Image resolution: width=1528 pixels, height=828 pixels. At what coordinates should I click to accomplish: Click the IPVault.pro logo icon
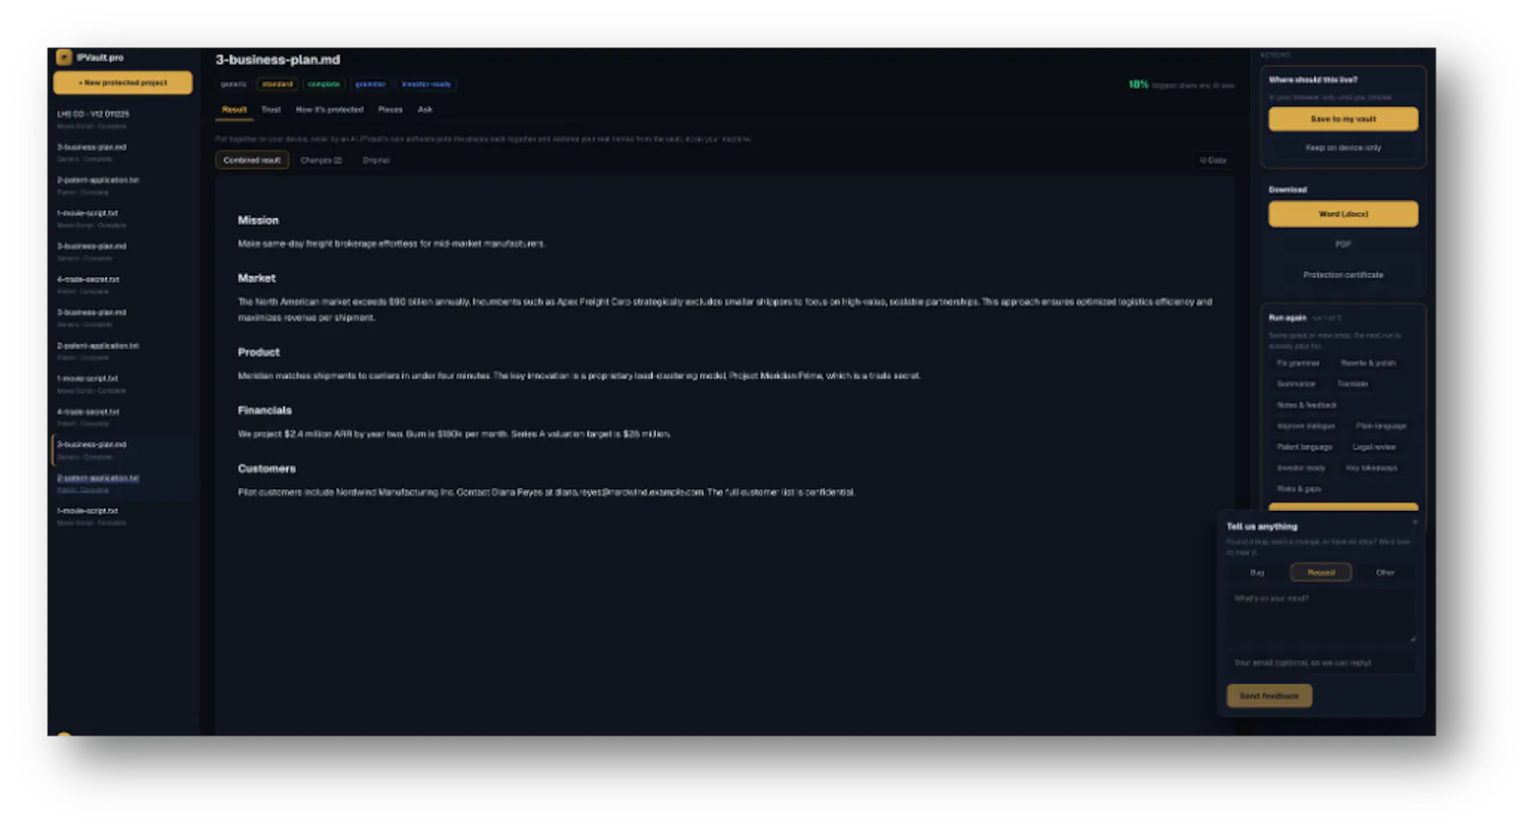[x=64, y=57]
